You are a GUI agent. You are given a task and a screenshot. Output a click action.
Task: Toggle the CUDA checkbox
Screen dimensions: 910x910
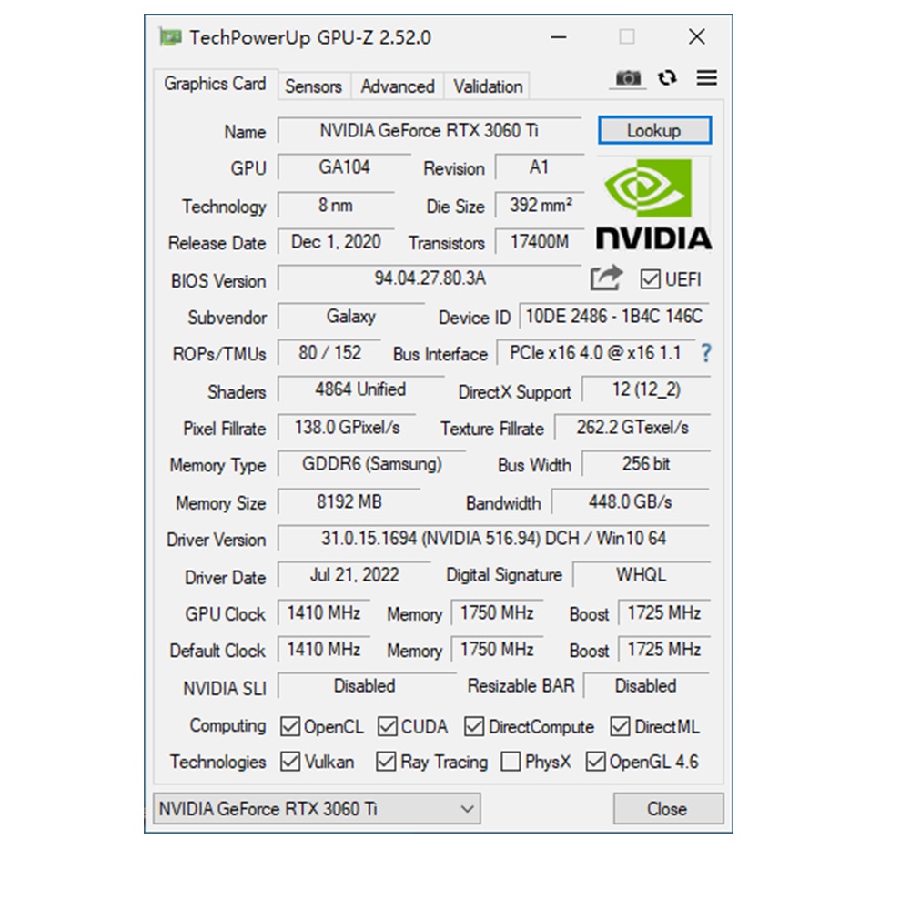pyautogui.click(x=388, y=726)
